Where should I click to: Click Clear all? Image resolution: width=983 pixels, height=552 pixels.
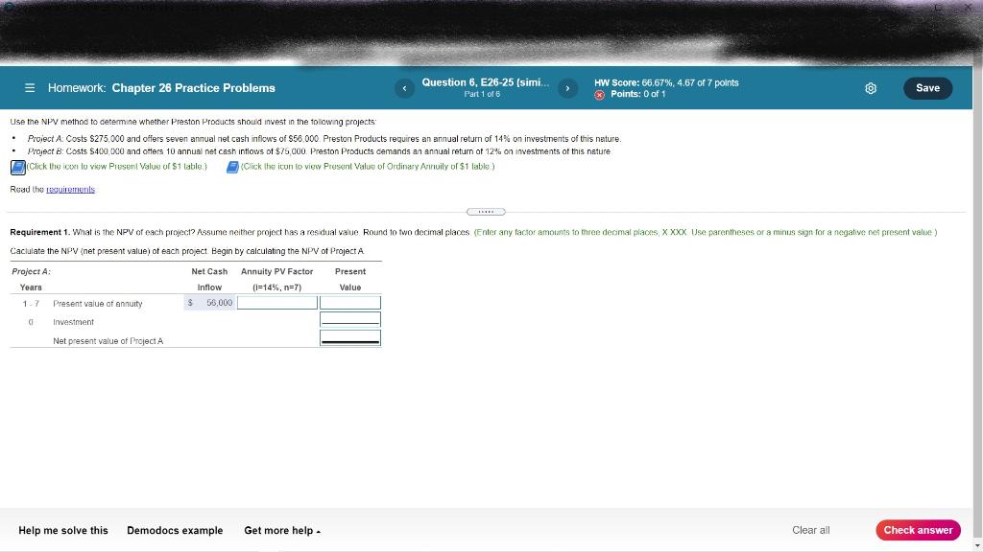click(x=810, y=530)
